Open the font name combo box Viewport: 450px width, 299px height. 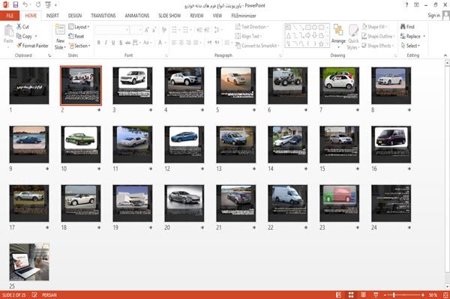(112, 30)
